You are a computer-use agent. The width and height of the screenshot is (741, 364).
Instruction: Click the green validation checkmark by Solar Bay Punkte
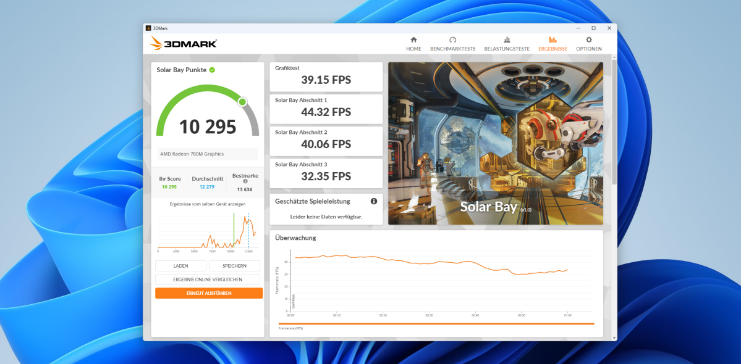tap(212, 70)
